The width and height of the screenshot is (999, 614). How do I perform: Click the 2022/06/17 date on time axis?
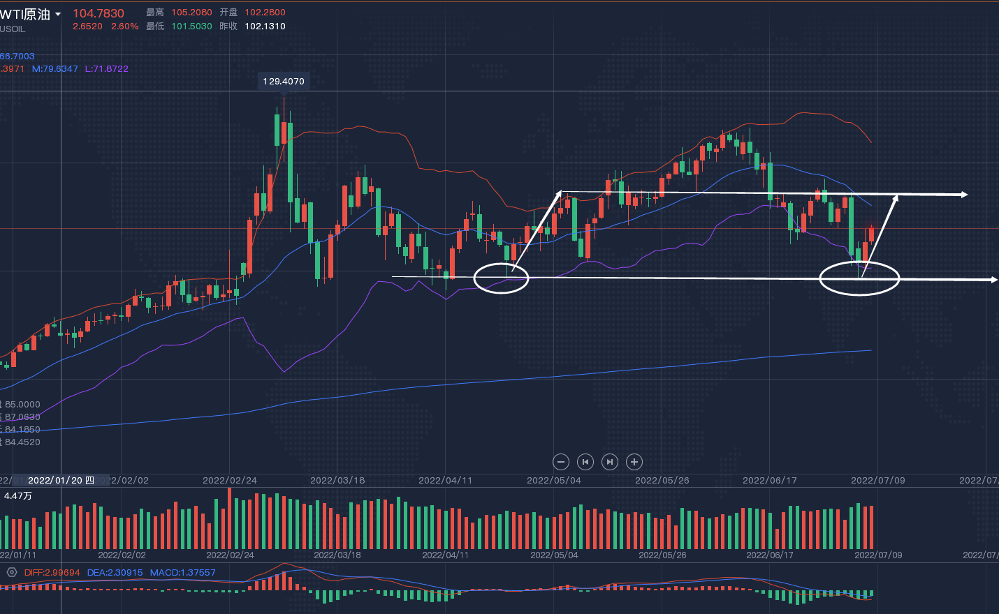coord(769,481)
